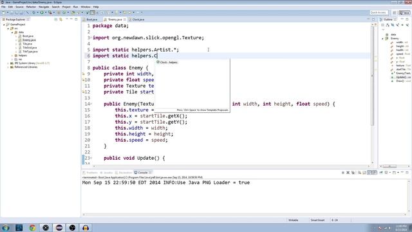Collapse the GameProject tree node
Screen dimensions: 412x232
[5, 24]
